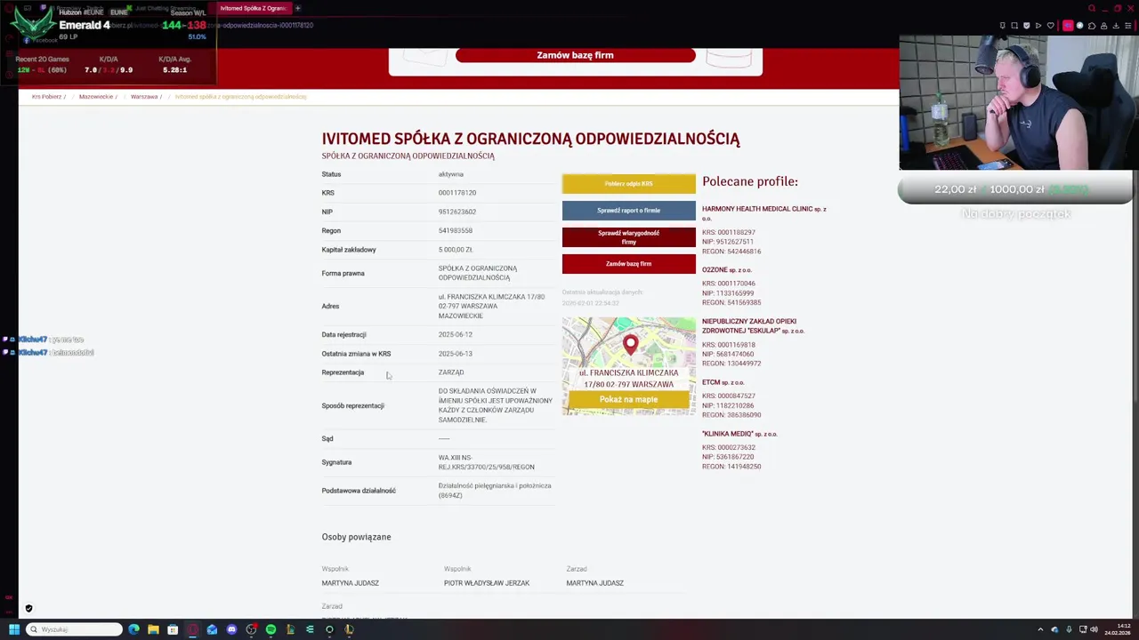This screenshot has height=640, width=1139.
Task: Click the ad-blocker shield icon
Action: (1027, 26)
